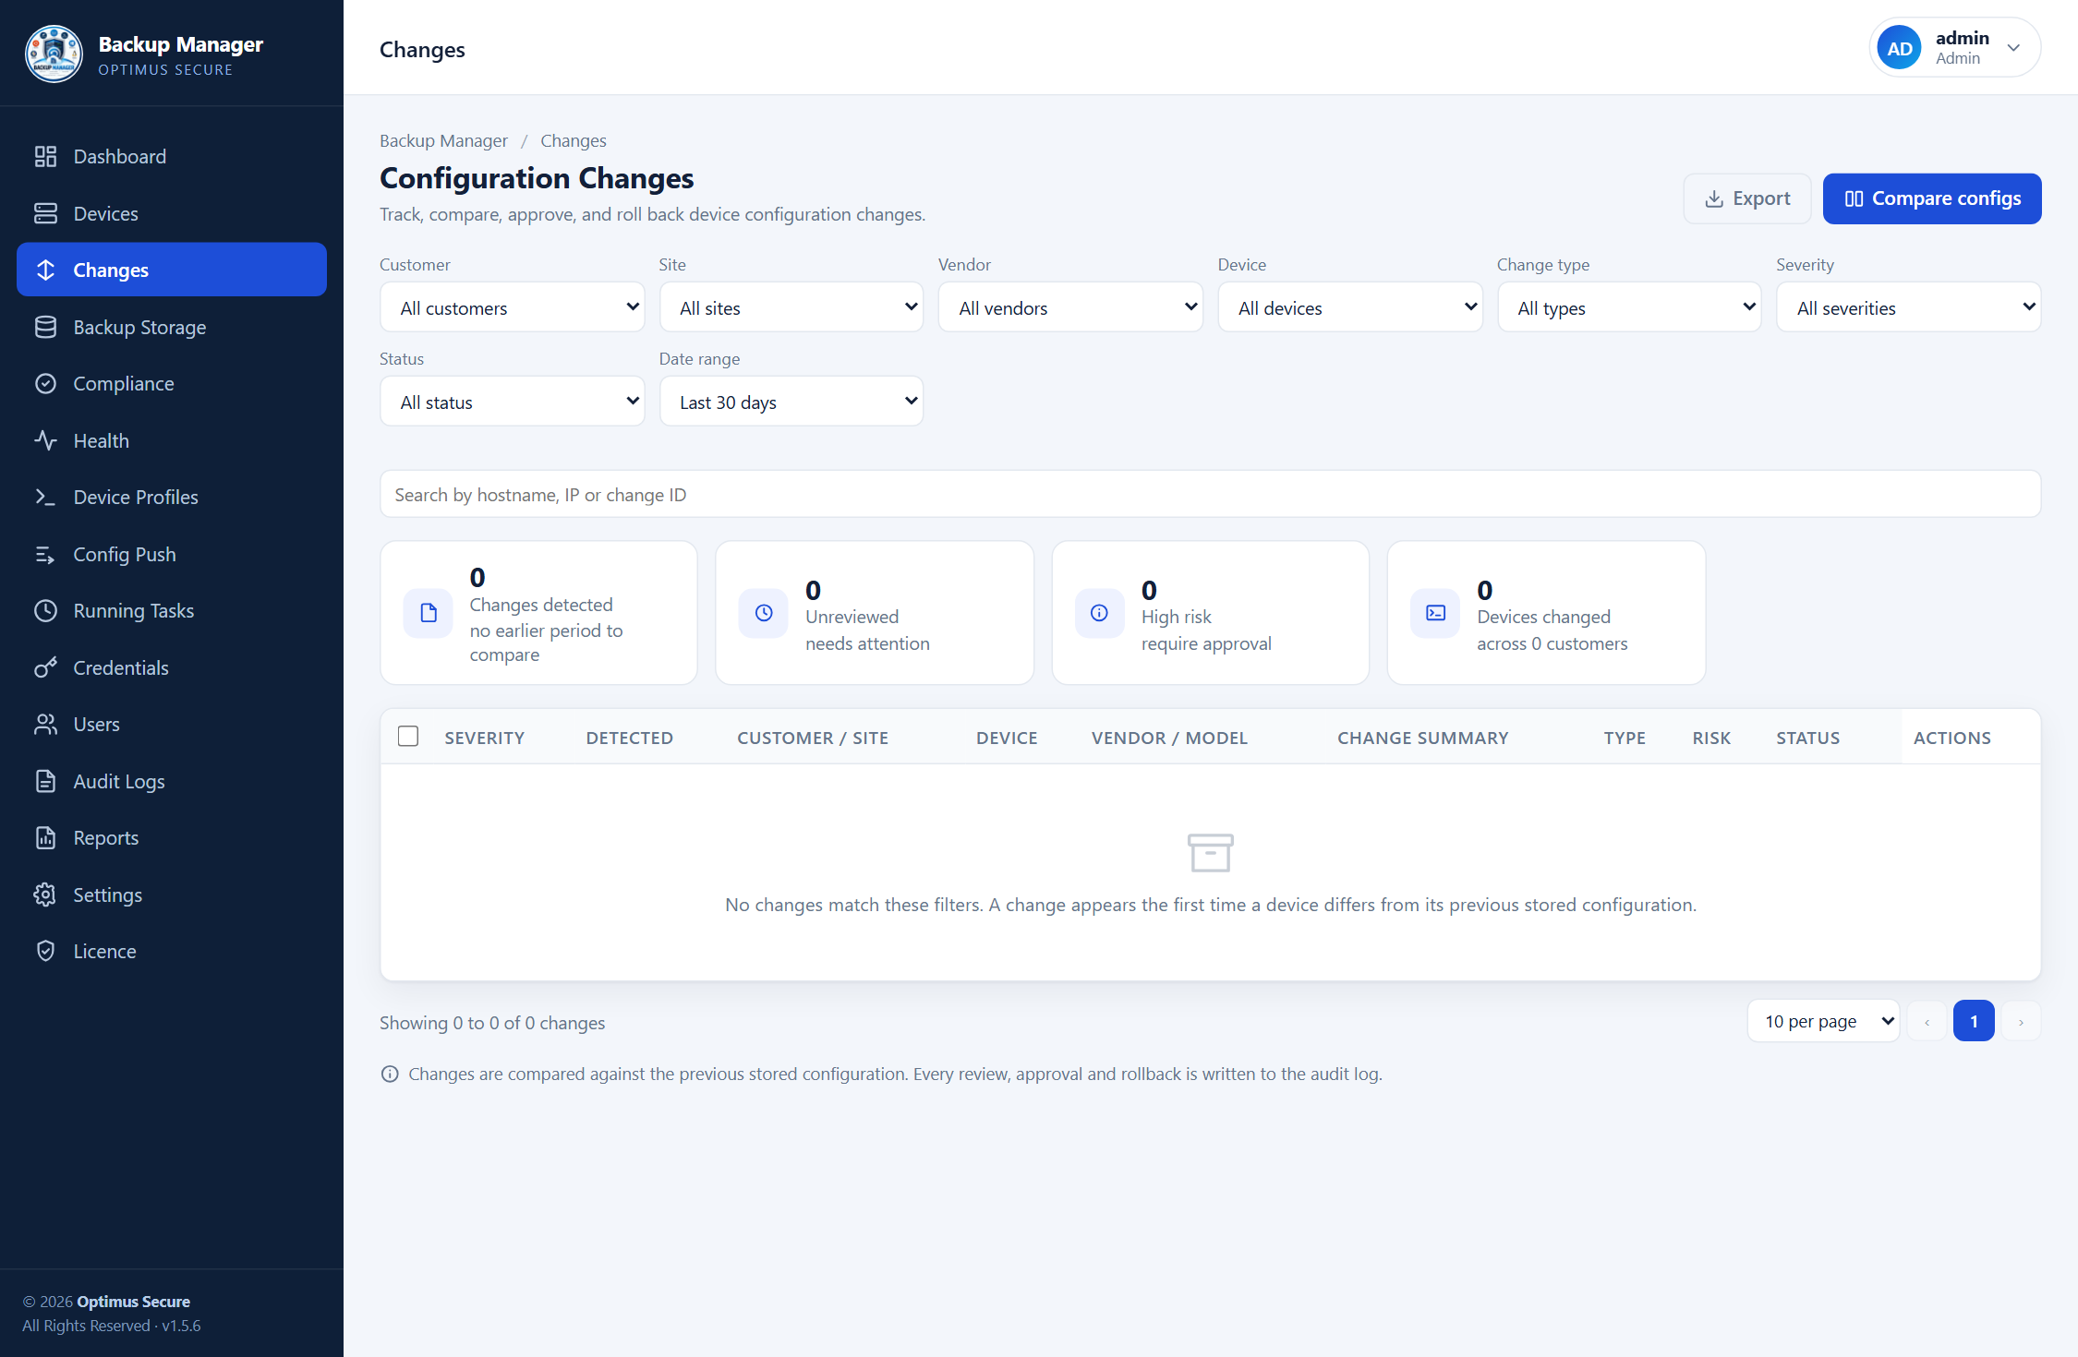Go to page 1 in pagination

pyautogui.click(x=1974, y=1021)
